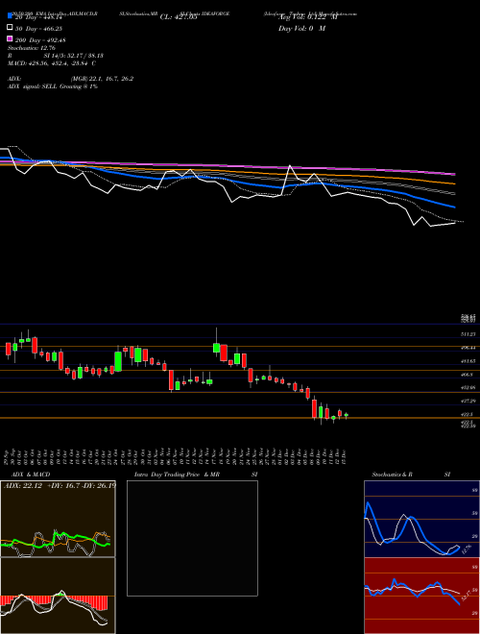This screenshot has height=634, width=480.
Task: Click the RSI red-background chart panel
Action: (421, 596)
